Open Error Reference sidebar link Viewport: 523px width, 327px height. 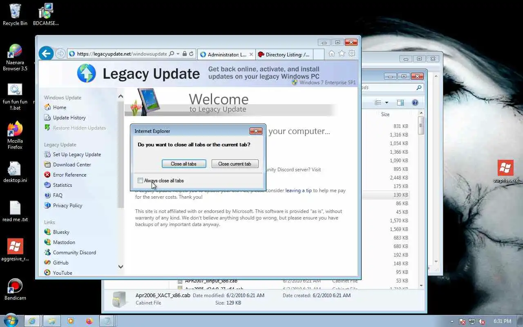pos(69,175)
